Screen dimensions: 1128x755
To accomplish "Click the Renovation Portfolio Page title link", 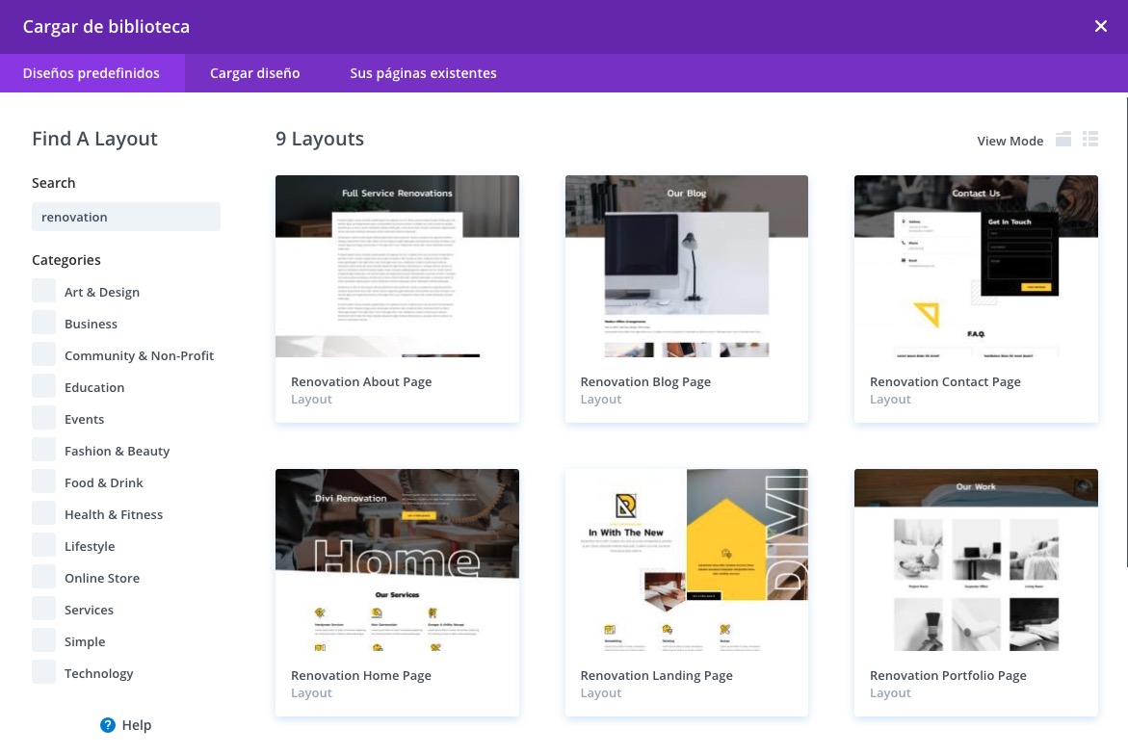I will [948, 676].
